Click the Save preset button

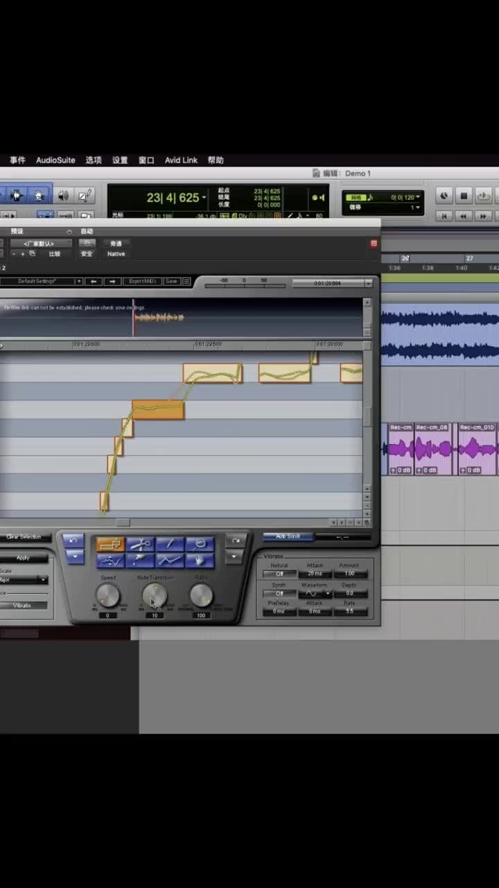pos(171,281)
